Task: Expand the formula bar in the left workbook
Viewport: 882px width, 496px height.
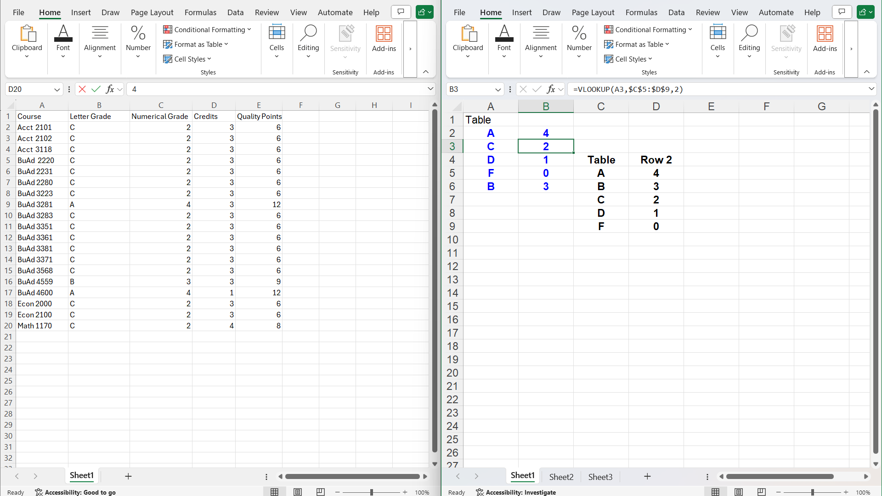Action: click(x=430, y=89)
